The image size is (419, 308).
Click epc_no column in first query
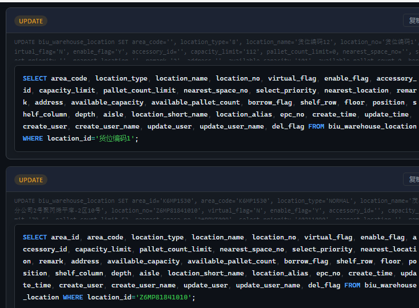click(292, 114)
